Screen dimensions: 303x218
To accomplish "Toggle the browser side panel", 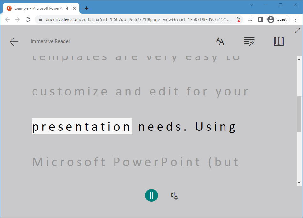I will pos(260,19).
